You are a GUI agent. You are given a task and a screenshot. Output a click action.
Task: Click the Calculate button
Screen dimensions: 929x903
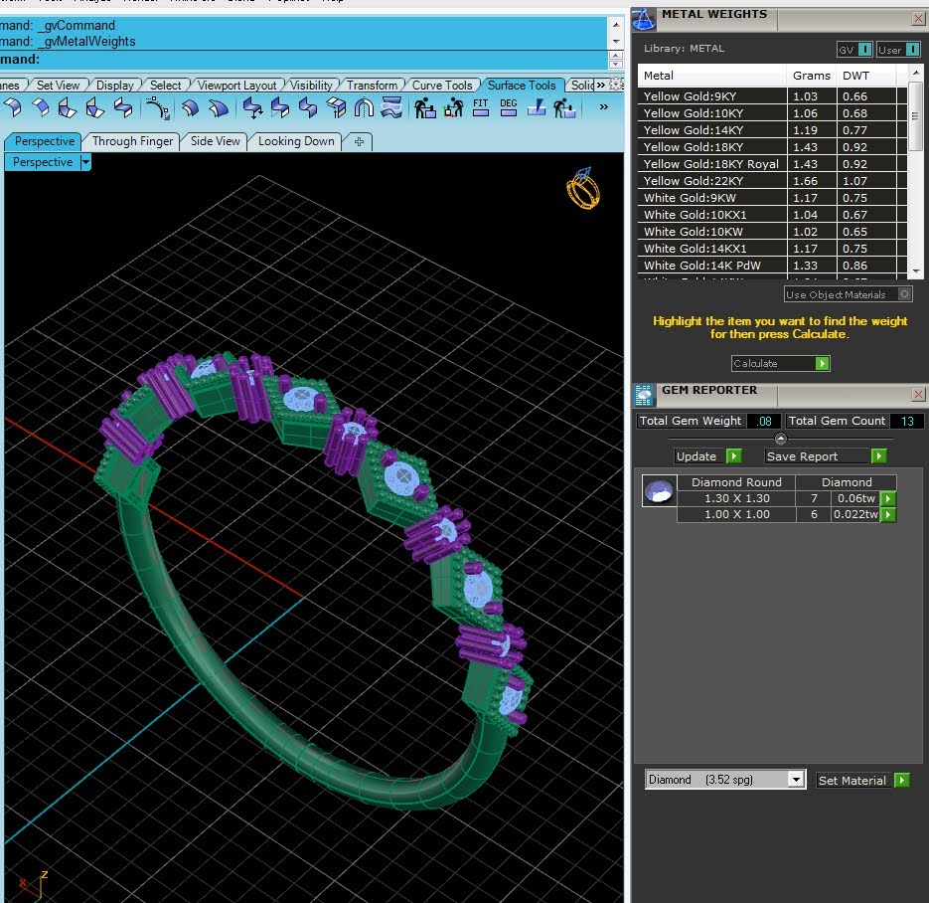(x=780, y=363)
